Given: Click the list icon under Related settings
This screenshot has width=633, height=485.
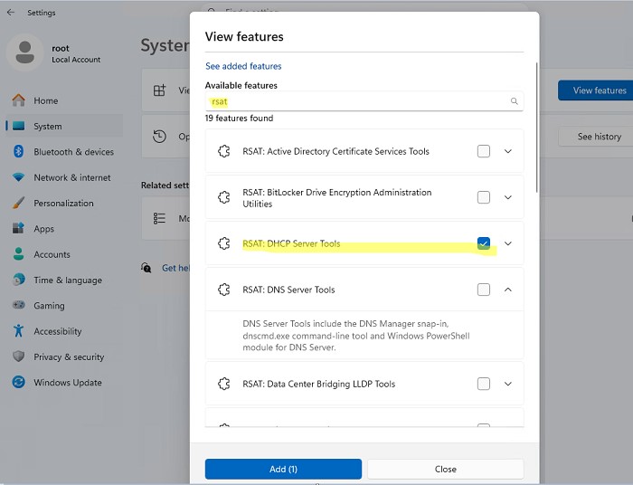Looking at the screenshot, I should [159, 218].
